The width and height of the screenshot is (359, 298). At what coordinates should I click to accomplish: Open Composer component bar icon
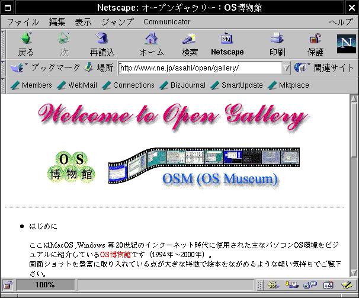[x=347, y=285]
